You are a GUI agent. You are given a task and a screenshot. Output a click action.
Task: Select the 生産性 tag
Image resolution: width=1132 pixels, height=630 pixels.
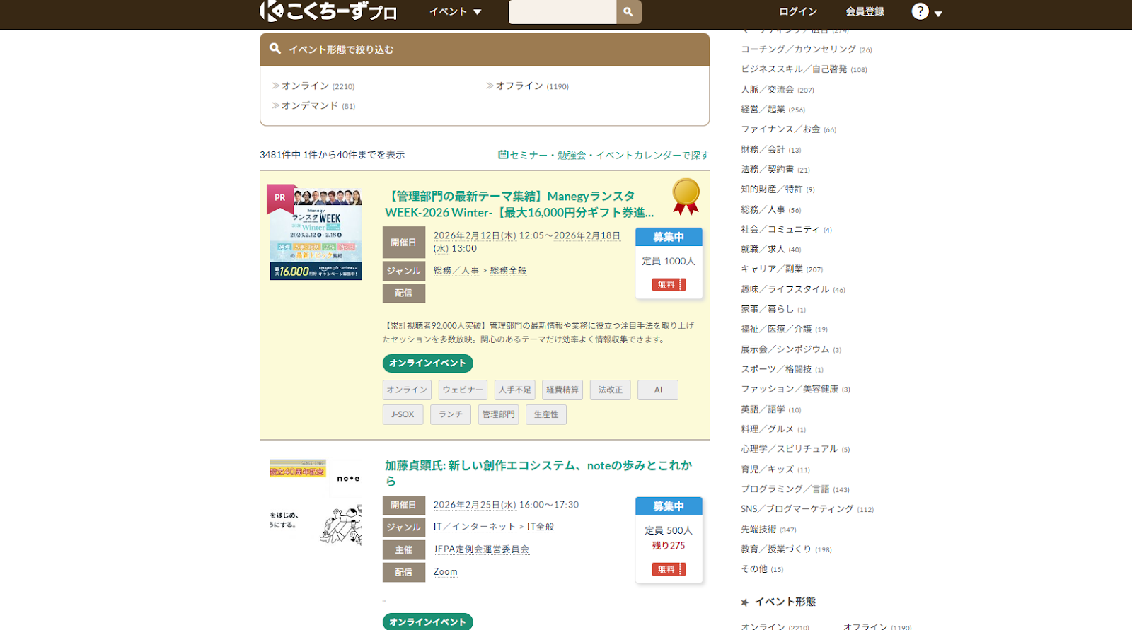(x=546, y=415)
